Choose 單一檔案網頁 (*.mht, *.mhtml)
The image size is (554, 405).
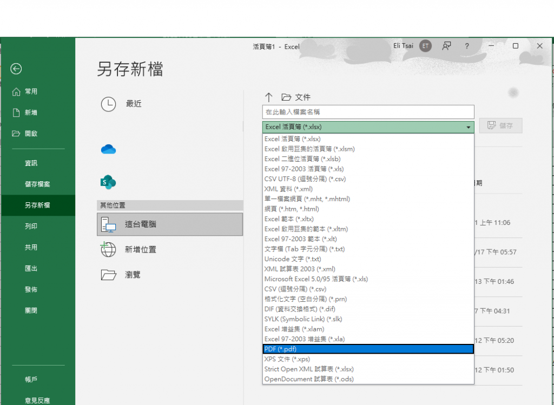pos(368,199)
